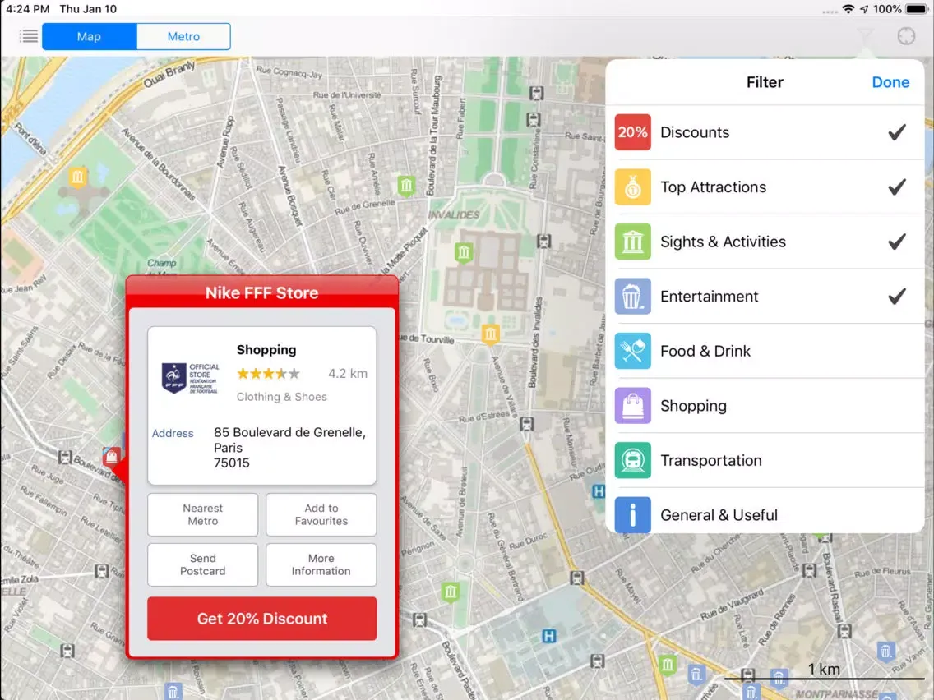Click the metro icon on Boulevard de Grenelle
Image resolution: width=934 pixels, height=700 pixels.
[x=65, y=458]
